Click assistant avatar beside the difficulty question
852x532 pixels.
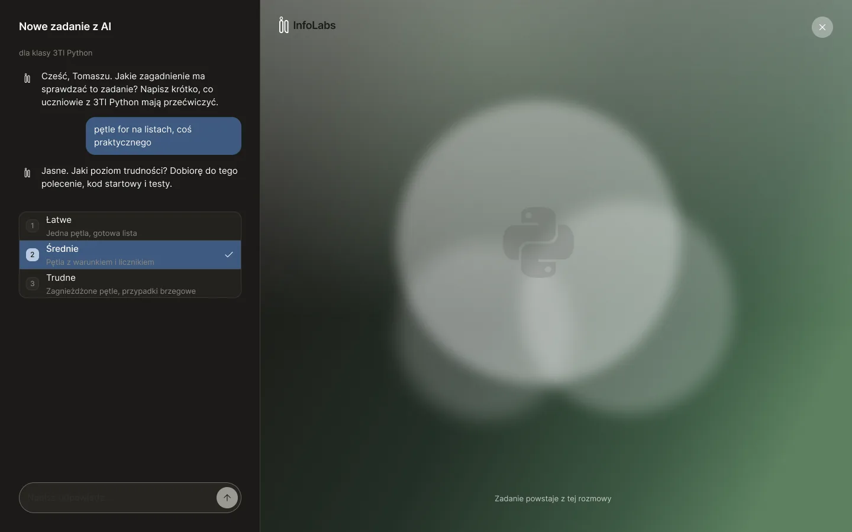pos(27,173)
